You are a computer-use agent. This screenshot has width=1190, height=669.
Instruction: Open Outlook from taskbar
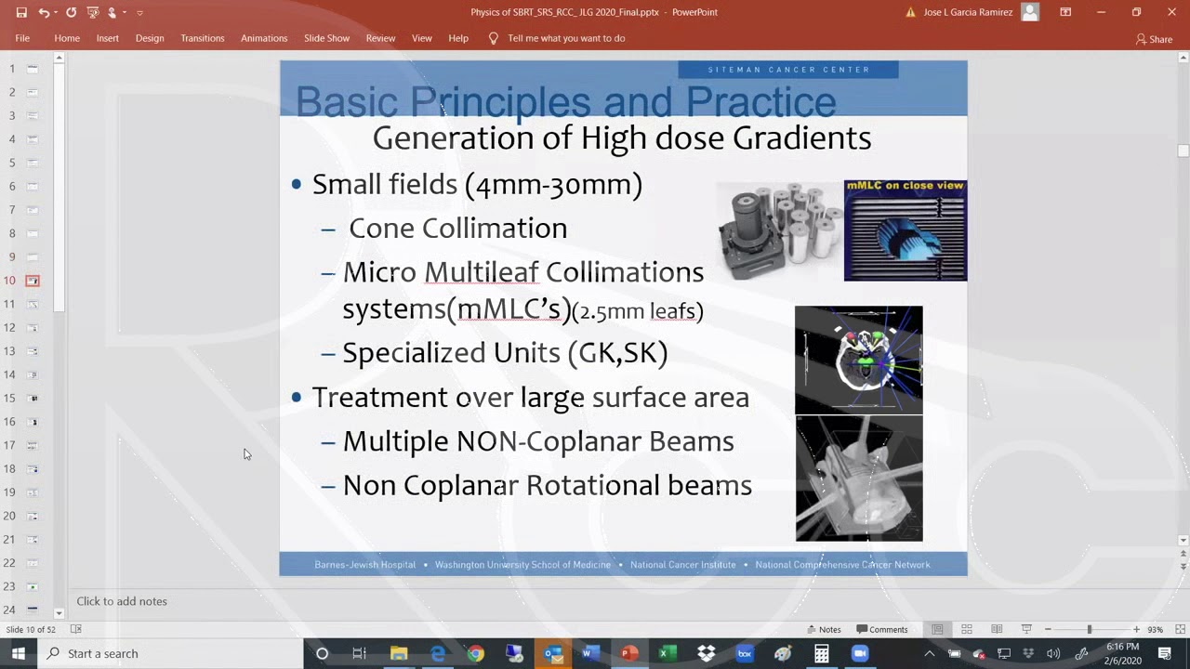pos(553,653)
